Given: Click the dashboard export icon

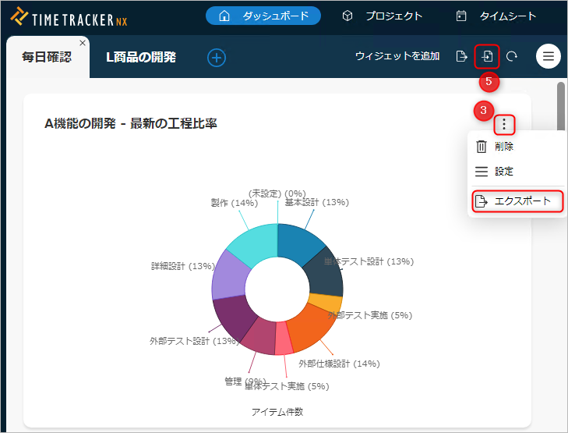Looking at the screenshot, I should coord(461,56).
